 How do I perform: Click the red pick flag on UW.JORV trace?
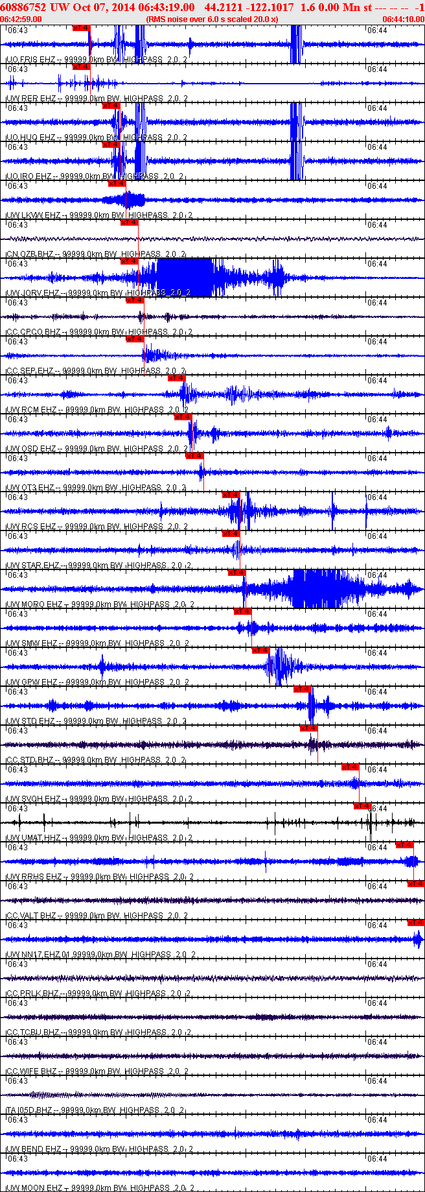tap(129, 261)
